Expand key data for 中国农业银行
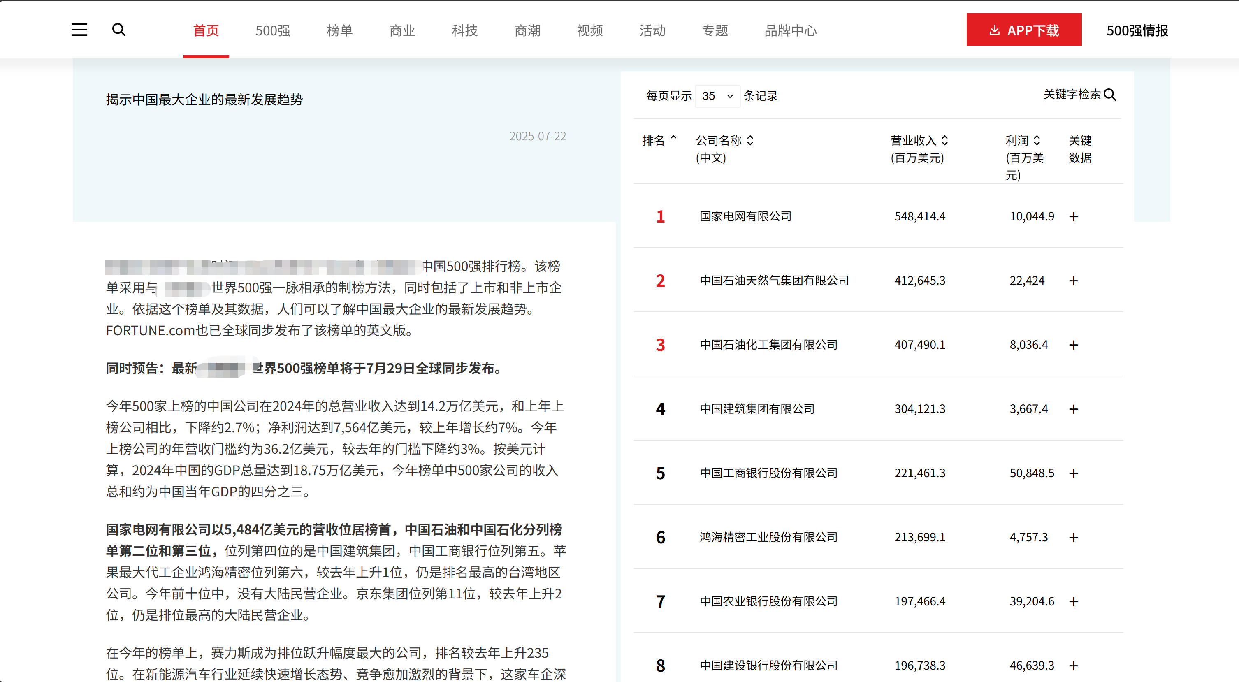 pos(1074,602)
